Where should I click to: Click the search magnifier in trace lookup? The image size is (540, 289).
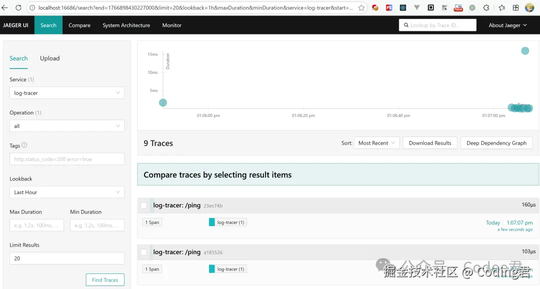[x=406, y=25]
